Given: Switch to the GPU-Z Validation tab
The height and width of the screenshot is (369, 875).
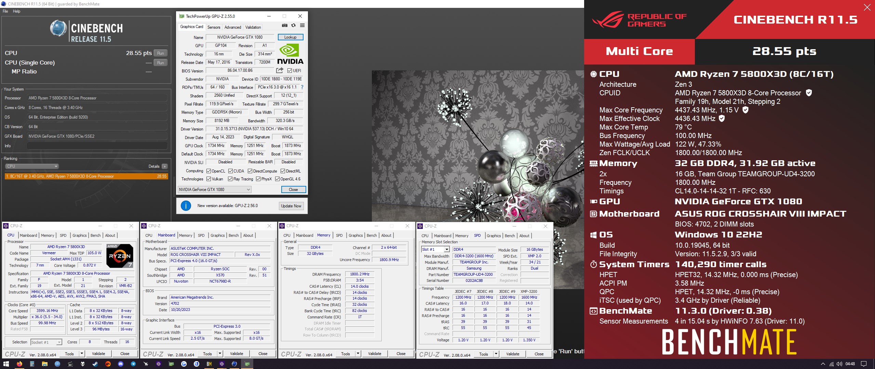Looking at the screenshot, I should click(253, 27).
